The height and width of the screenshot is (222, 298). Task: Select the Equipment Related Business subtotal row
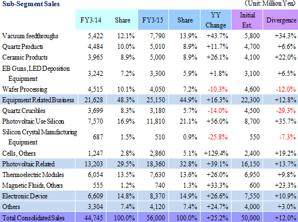pyautogui.click(x=149, y=99)
